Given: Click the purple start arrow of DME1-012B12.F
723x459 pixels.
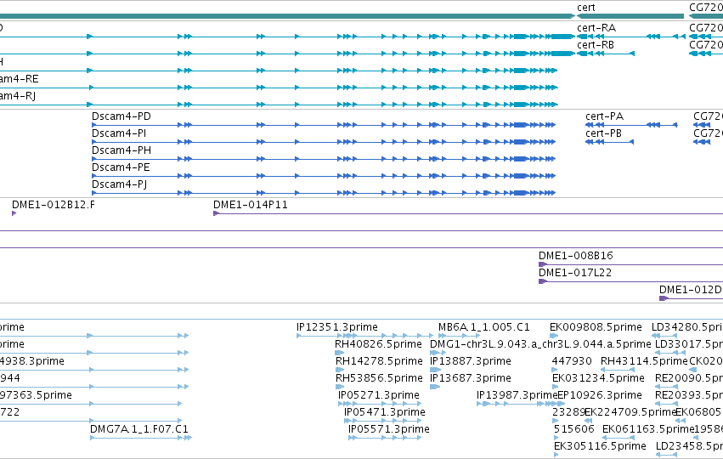Looking at the screenshot, I should tap(14, 213).
